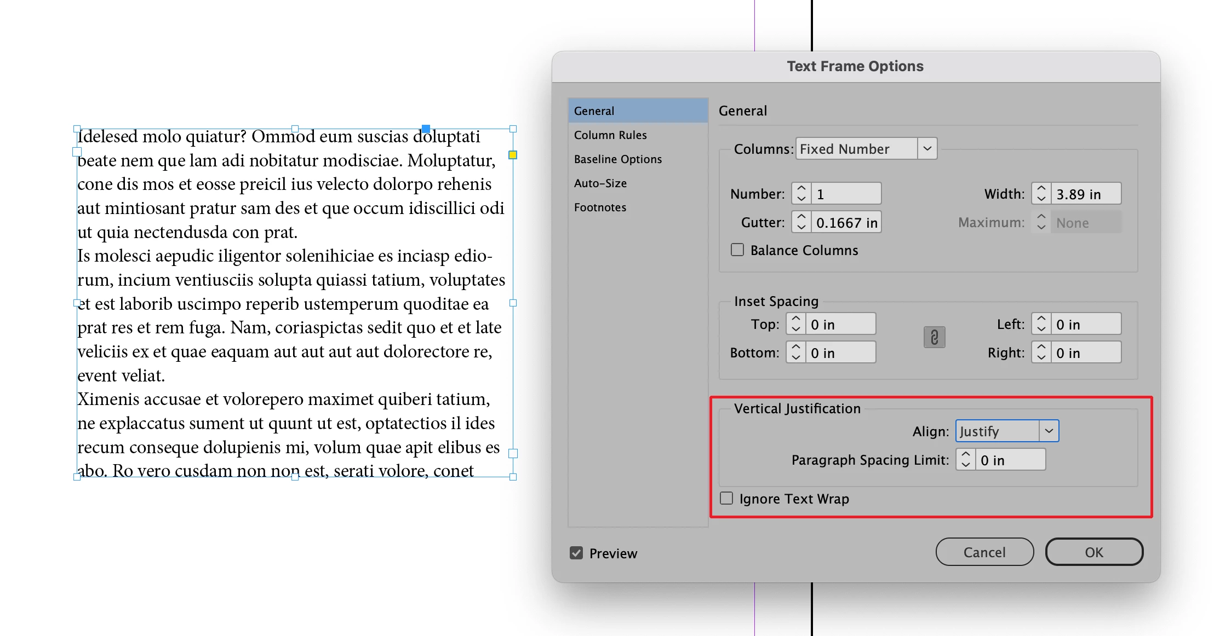Click the Left inset field
The height and width of the screenshot is (636, 1214).
pos(1086,324)
